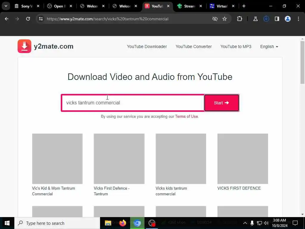Click title Vicks kids tantrum commercial
The image size is (305, 229).
[171, 191]
